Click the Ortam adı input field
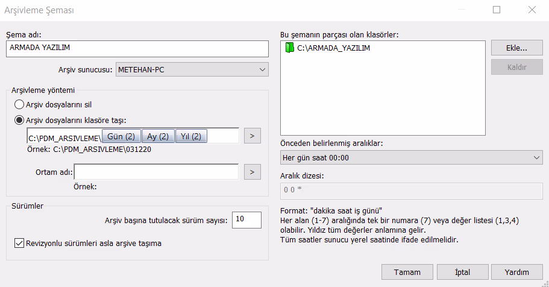The height and width of the screenshot is (287, 549). (156, 172)
